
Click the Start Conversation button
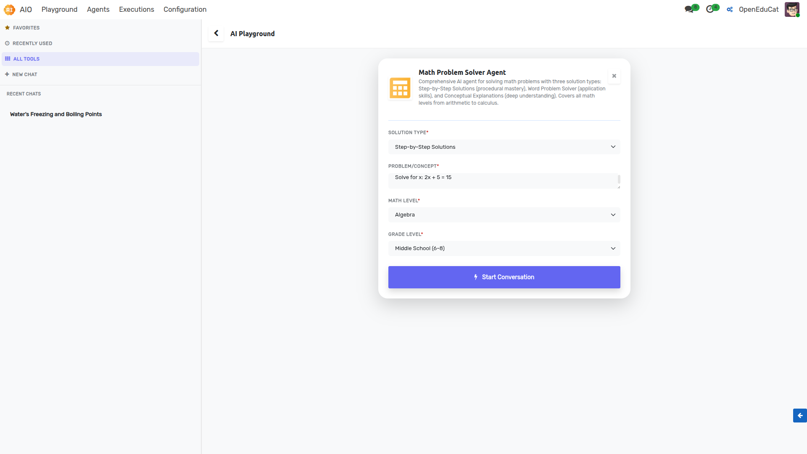click(x=504, y=277)
